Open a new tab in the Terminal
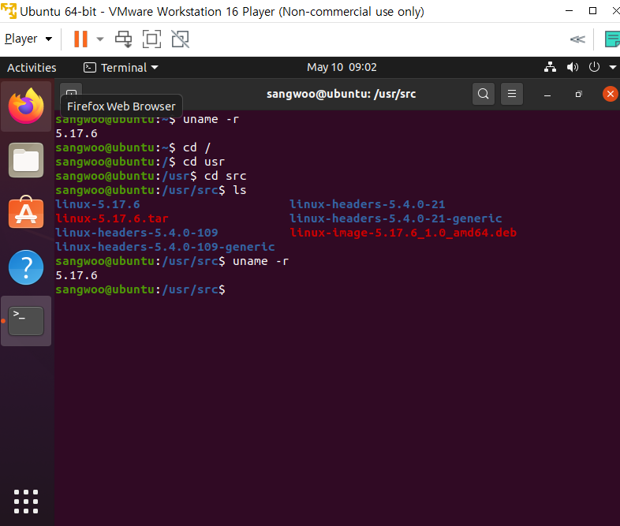This screenshot has height=526, width=620. coord(71,91)
